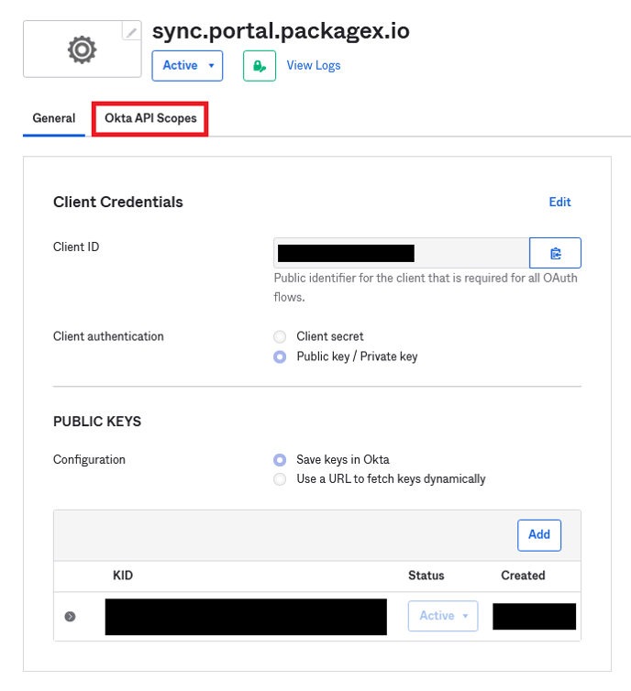The image size is (631, 691).
Task: Click inside the Client ID field
Action: [x=401, y=253]
